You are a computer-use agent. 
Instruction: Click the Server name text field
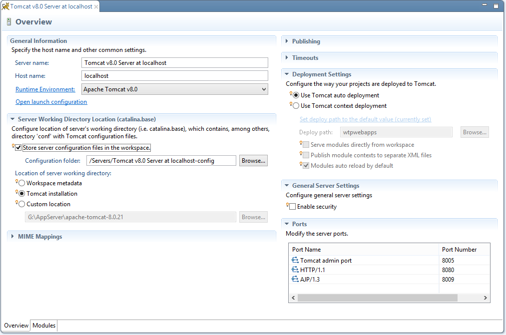tap(175, 63)
